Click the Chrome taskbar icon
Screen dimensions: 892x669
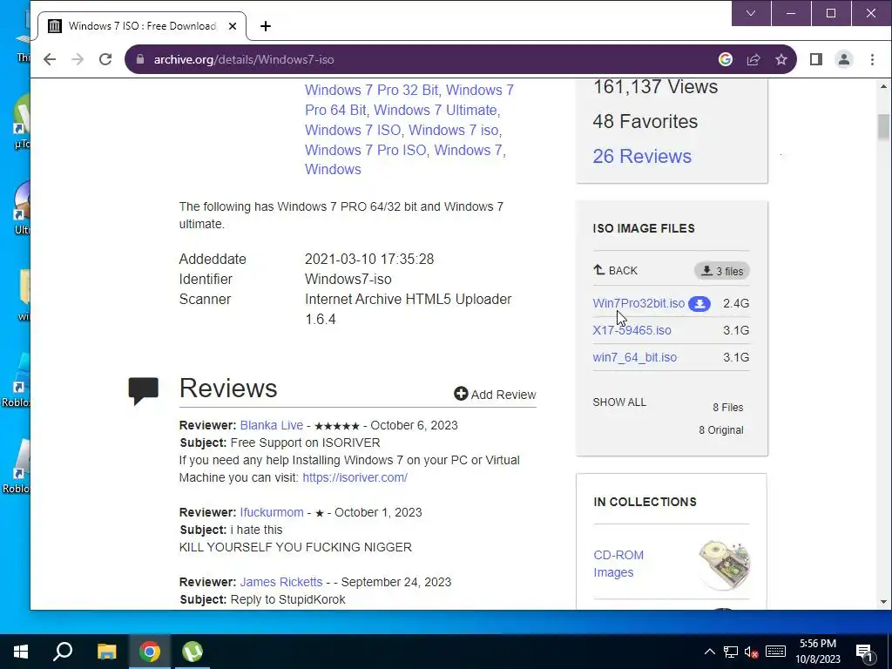click(x=150, y=652)
